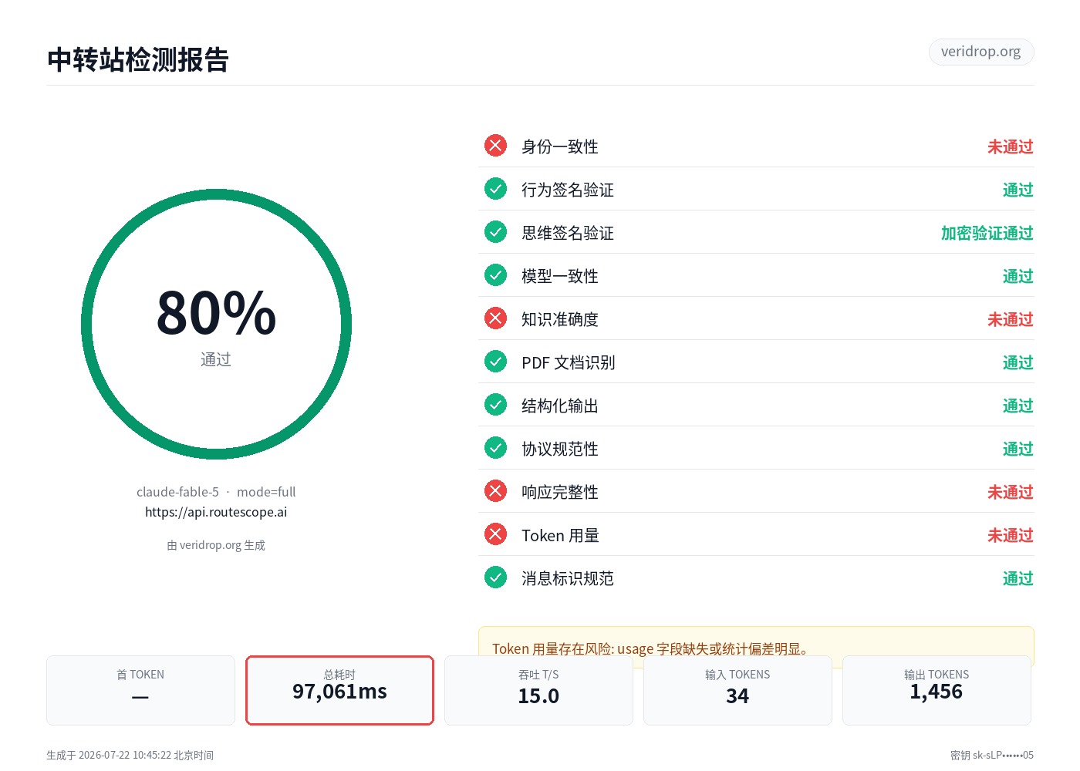Viewport: 1080px width, 771px height.
Task: Click the red X icon for 响应完整性
Action: coord(495,491)
